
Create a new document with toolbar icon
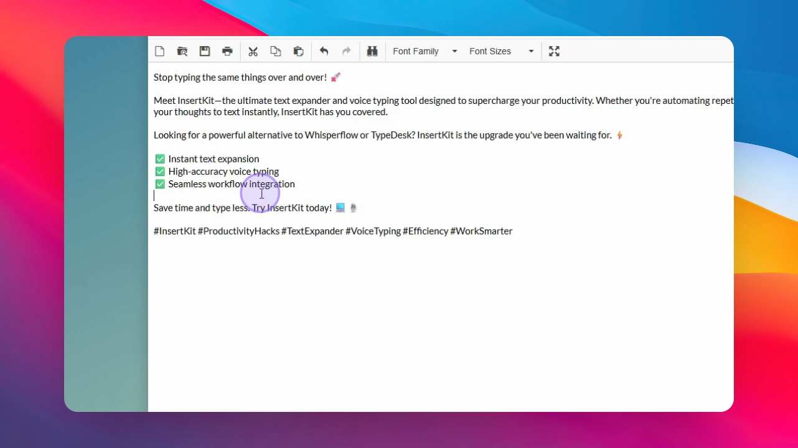tap(160, 51)
